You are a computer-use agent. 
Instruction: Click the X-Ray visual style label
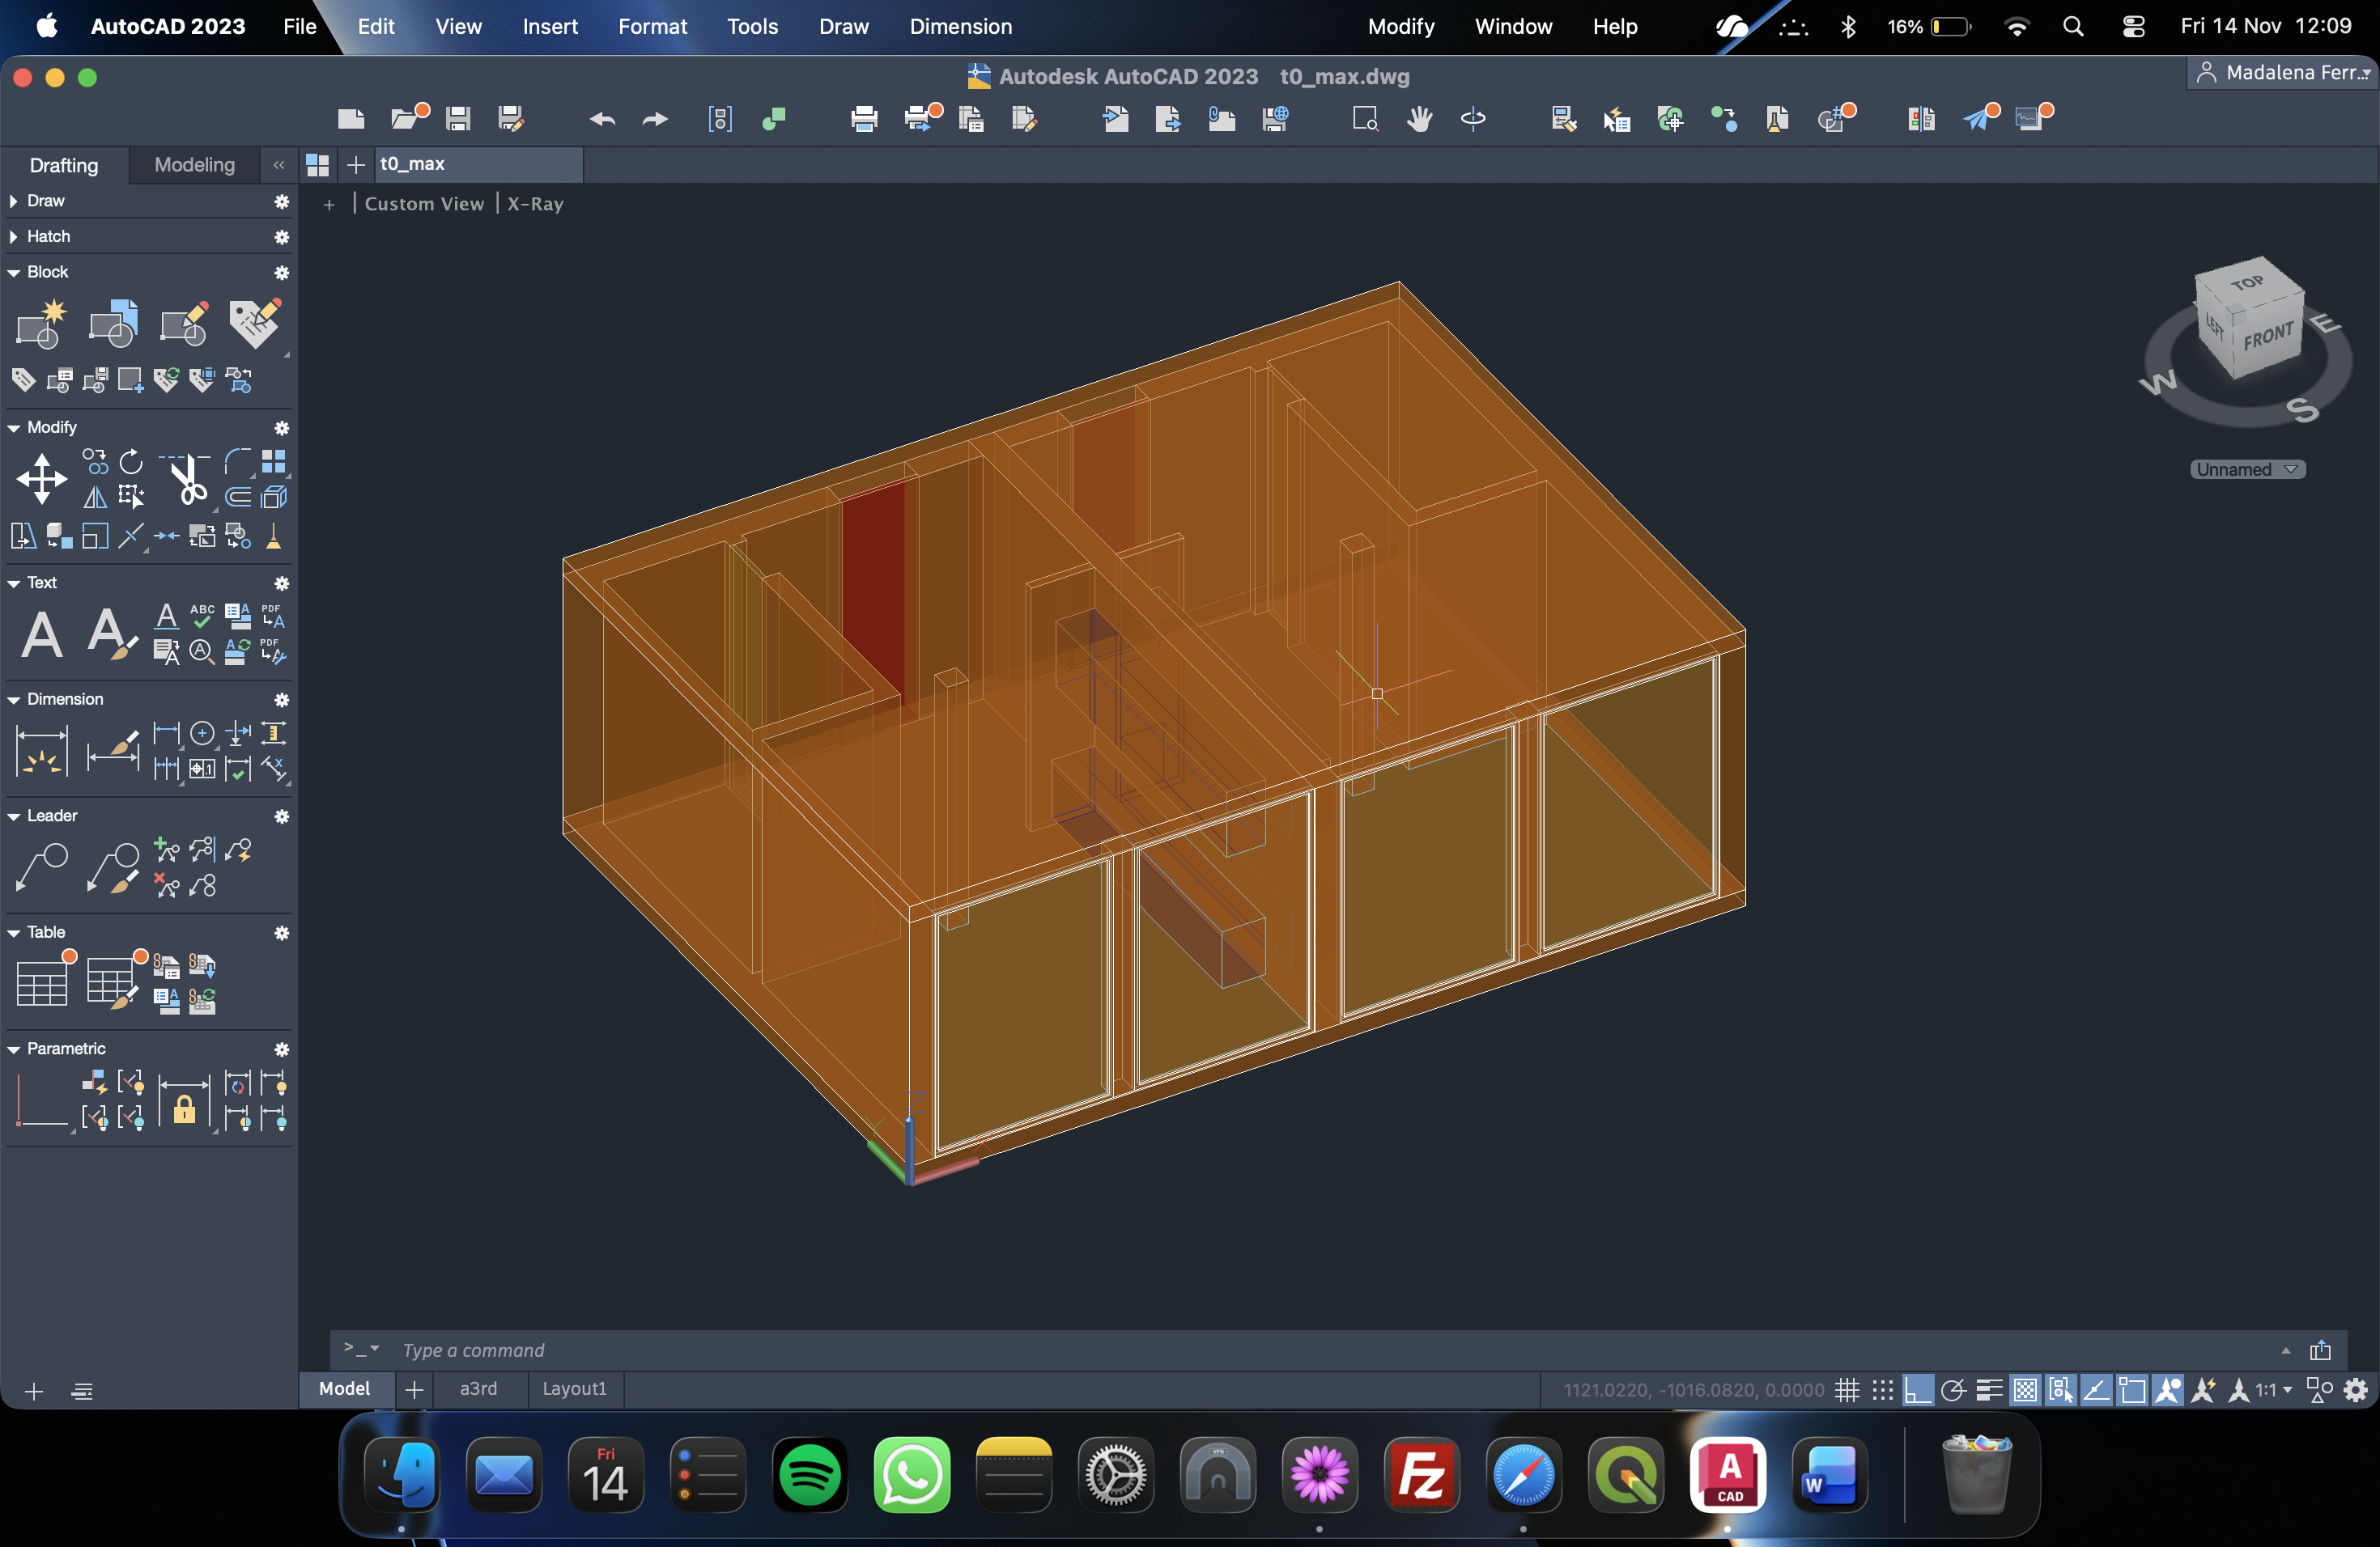pyautogui.click(x=535, y=204)
